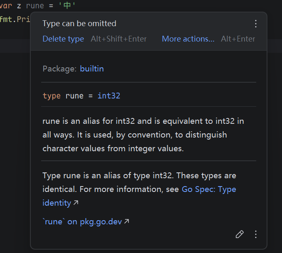Navigate to int32 type definition link
This screenshot has height=253, width=282.
point(109,96)
